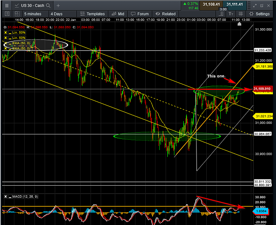Image resolution: width=276 pixels, height=225 pixels.
Task: Click the open price value 31,094.550
Action: pos(16,27)
